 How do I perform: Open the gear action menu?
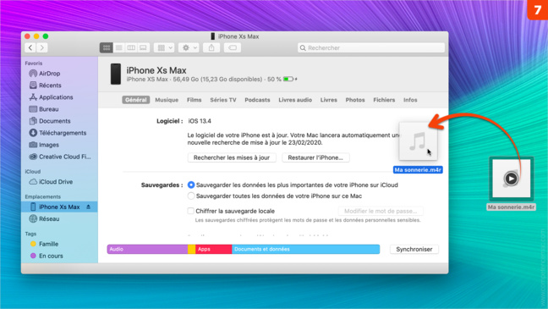189,47
